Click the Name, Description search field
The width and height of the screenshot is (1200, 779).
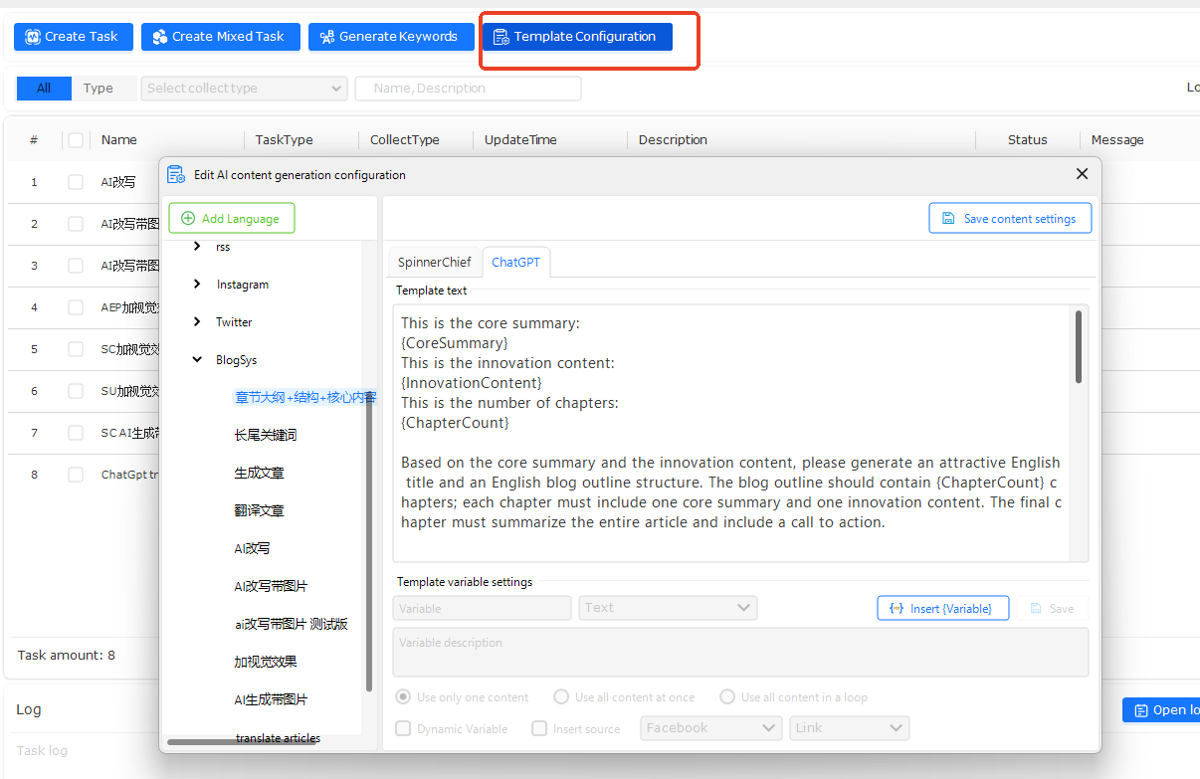[x=468, y=89]
